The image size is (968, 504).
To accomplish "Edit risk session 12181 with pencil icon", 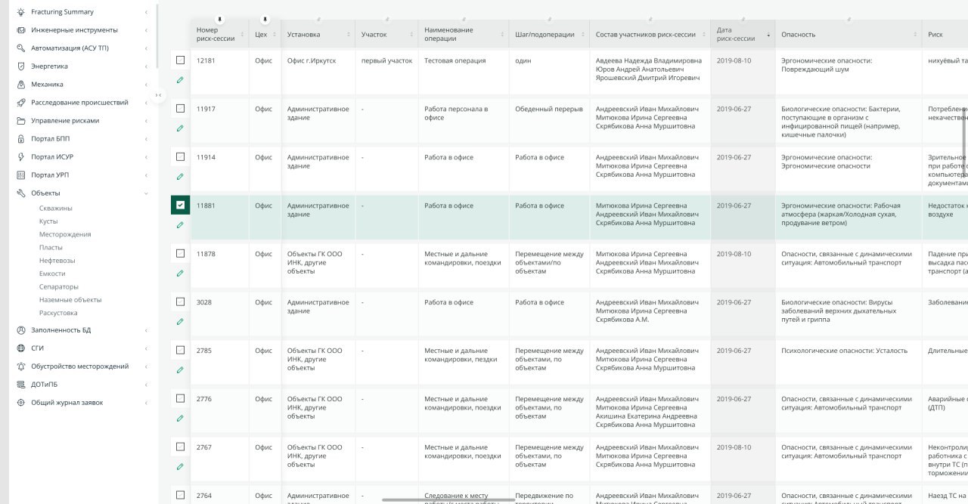I will 180,79.
